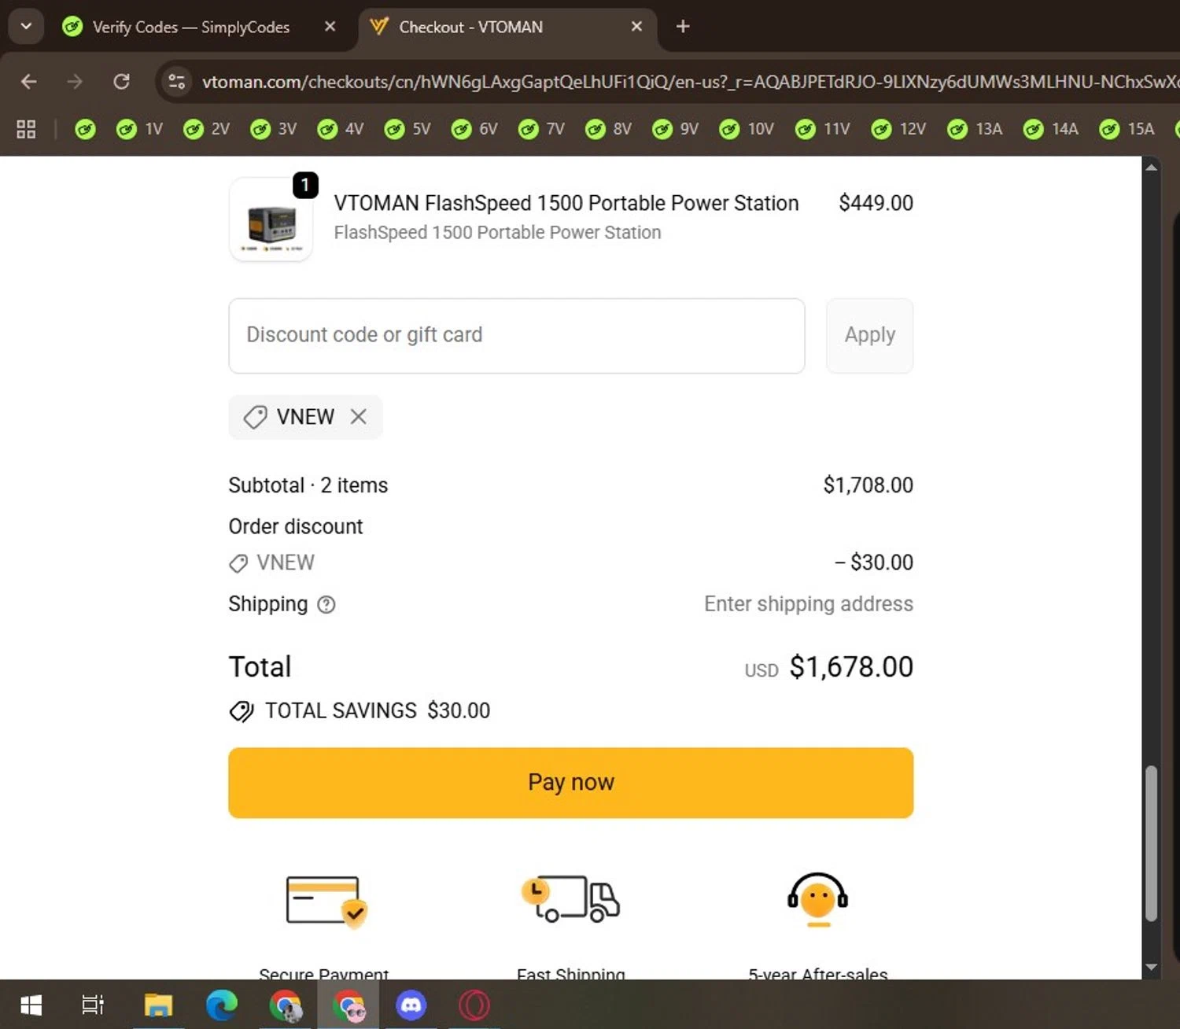View site information icon in address bar
Viewport: 1180px width, 1029px height.
click(x=177, y=82)
